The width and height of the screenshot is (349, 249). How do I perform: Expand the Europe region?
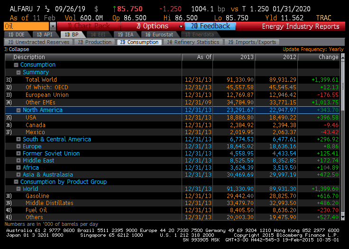click(x=18, y=146)
